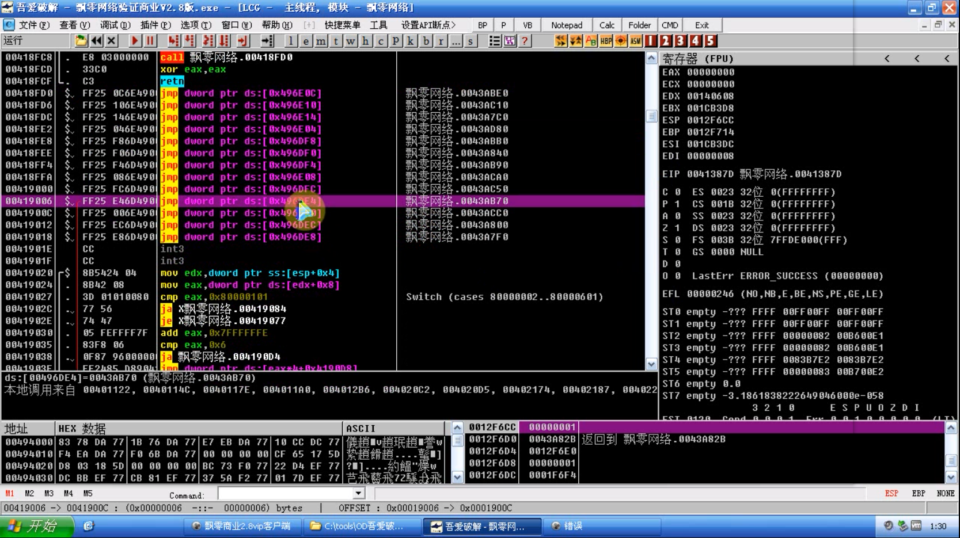Step into using the first step icon
Viewport: 960px width, 538px height.
click(x=173, y=41)
